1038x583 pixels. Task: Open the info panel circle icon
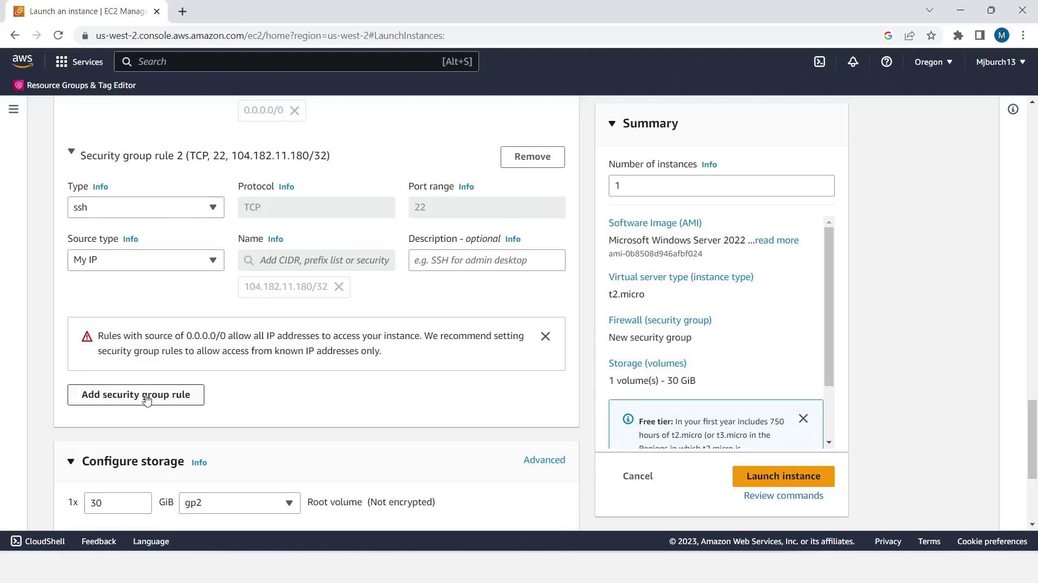coord(1013,110)
